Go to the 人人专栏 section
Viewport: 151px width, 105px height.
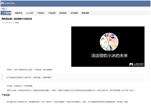(x=30, y=13)
